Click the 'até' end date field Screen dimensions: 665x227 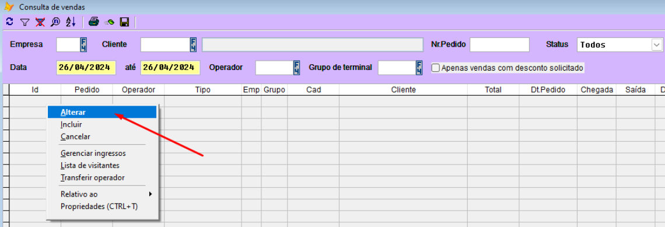pyautogui.click(x=170, y=68)
